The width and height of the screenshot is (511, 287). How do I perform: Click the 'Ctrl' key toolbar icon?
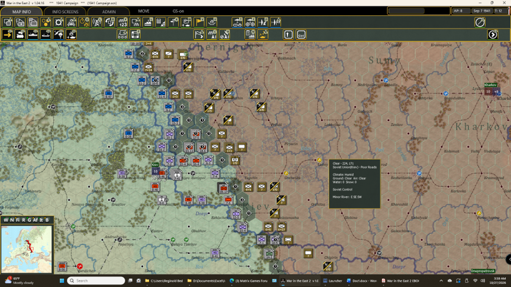point(301,34)
